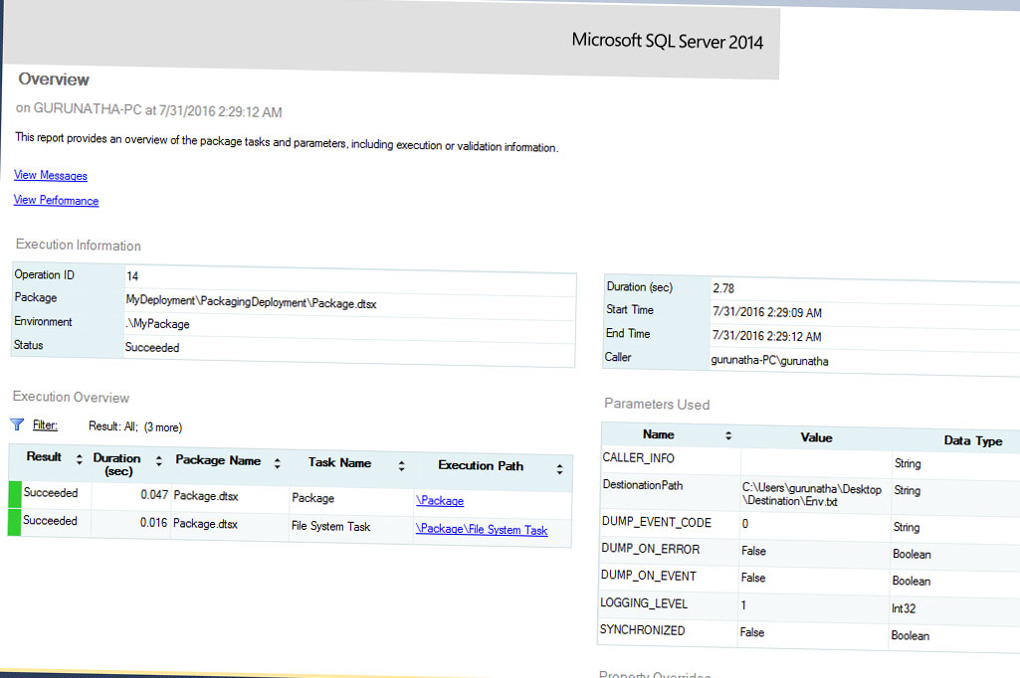Click the green status bar for File System Task row

[x=14, y=522]
